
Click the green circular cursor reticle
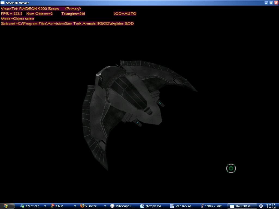pos(231,168)
